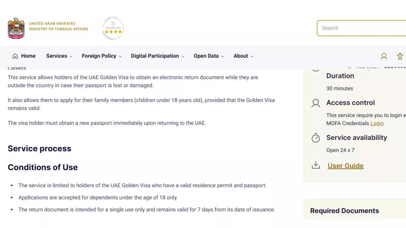
Task: Expand the Foreign Policy dropdown menu
Action: [x=101, y=56]
